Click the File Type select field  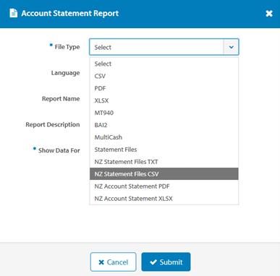pyautogui.click(x=164, y=47)
